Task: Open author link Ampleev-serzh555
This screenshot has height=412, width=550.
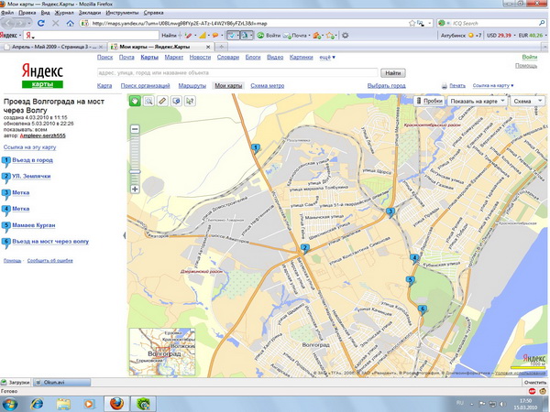Action: (x=43, y=136)
